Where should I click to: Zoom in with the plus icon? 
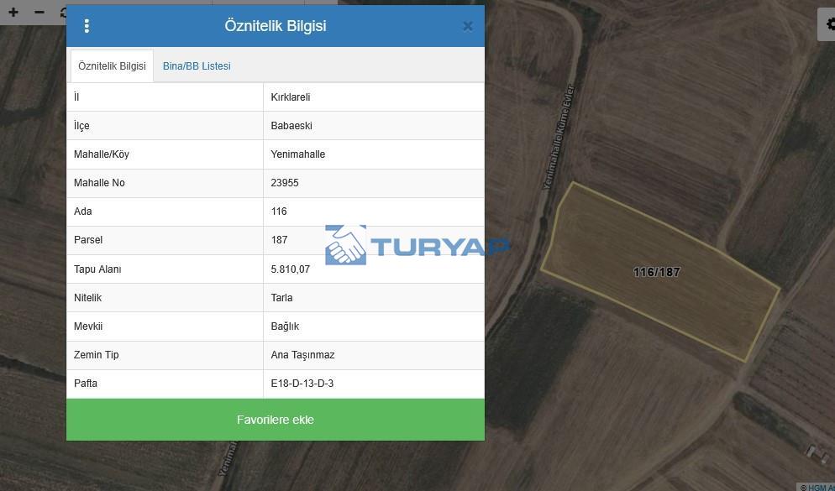tap(13, 12)
